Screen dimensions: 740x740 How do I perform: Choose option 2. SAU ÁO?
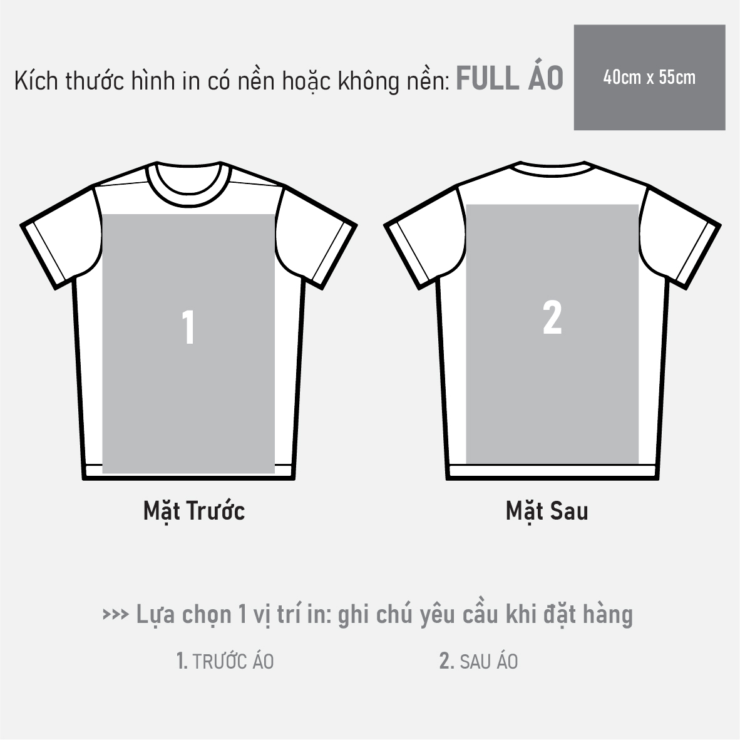click(478, 661)
